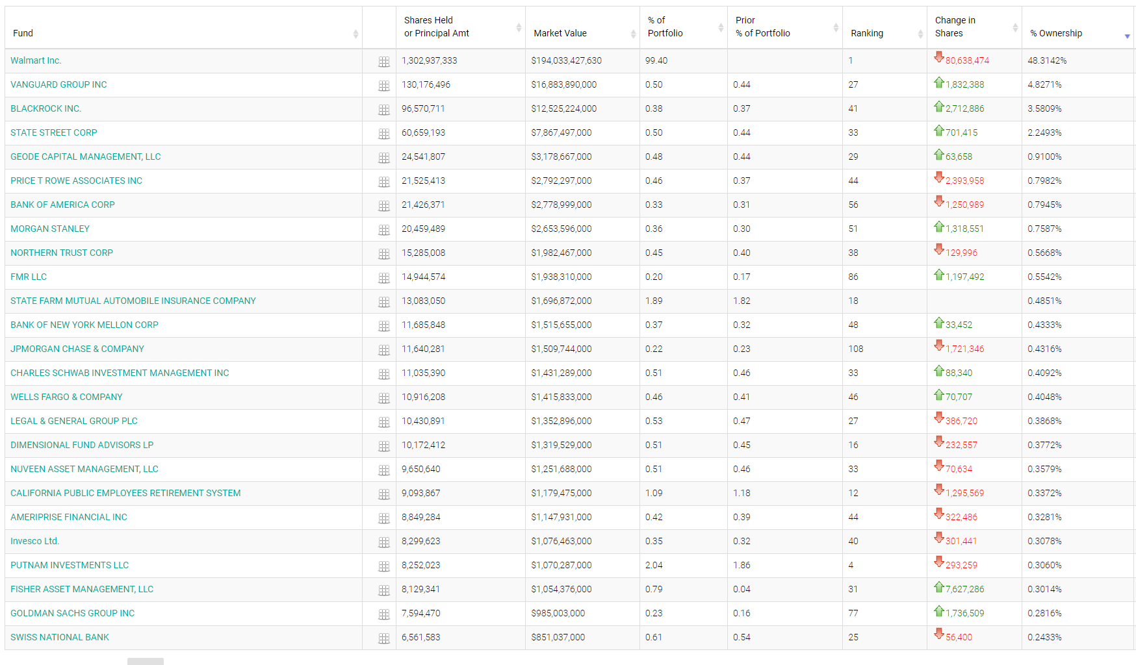Open grid icon in SWISS NATIONAL BANK row
Image resolution: width=1136 pixels, height=665 pixels.
(x=383, y=638)
